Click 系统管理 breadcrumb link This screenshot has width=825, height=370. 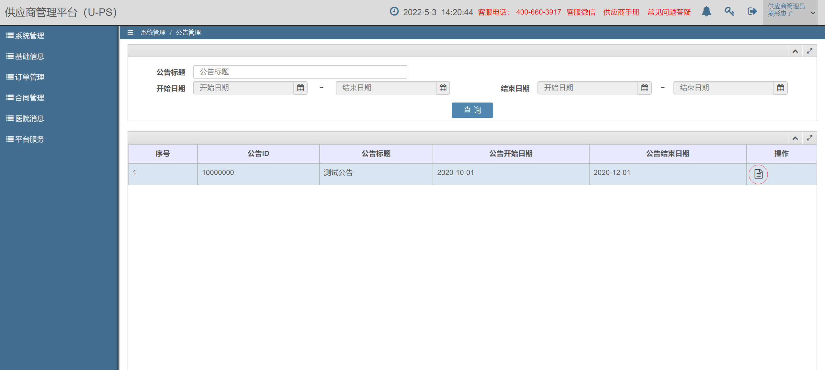[153, 32]
